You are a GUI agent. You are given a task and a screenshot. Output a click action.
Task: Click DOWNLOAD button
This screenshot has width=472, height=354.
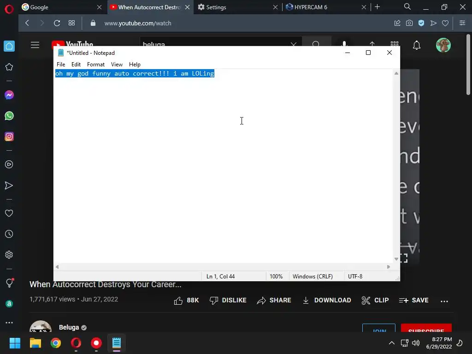click(x=327, y=301)
